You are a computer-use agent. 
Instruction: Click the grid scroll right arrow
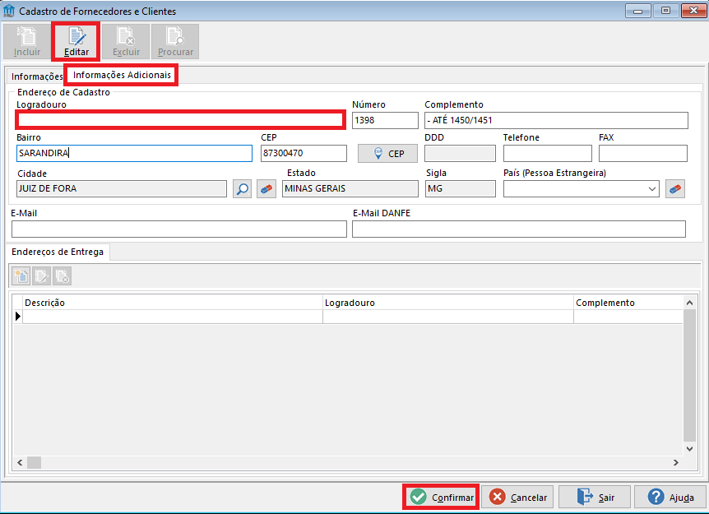tap(676, 462)
